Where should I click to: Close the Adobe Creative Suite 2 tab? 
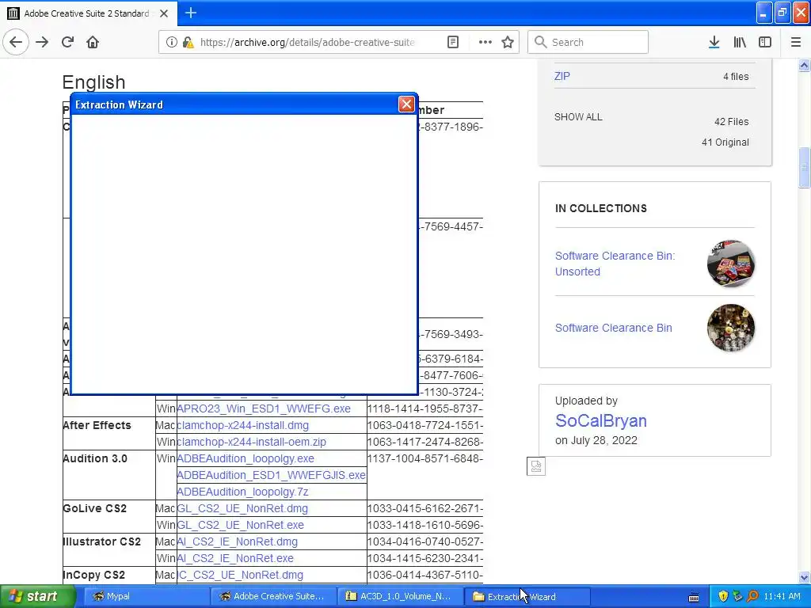tap(164, 13)
